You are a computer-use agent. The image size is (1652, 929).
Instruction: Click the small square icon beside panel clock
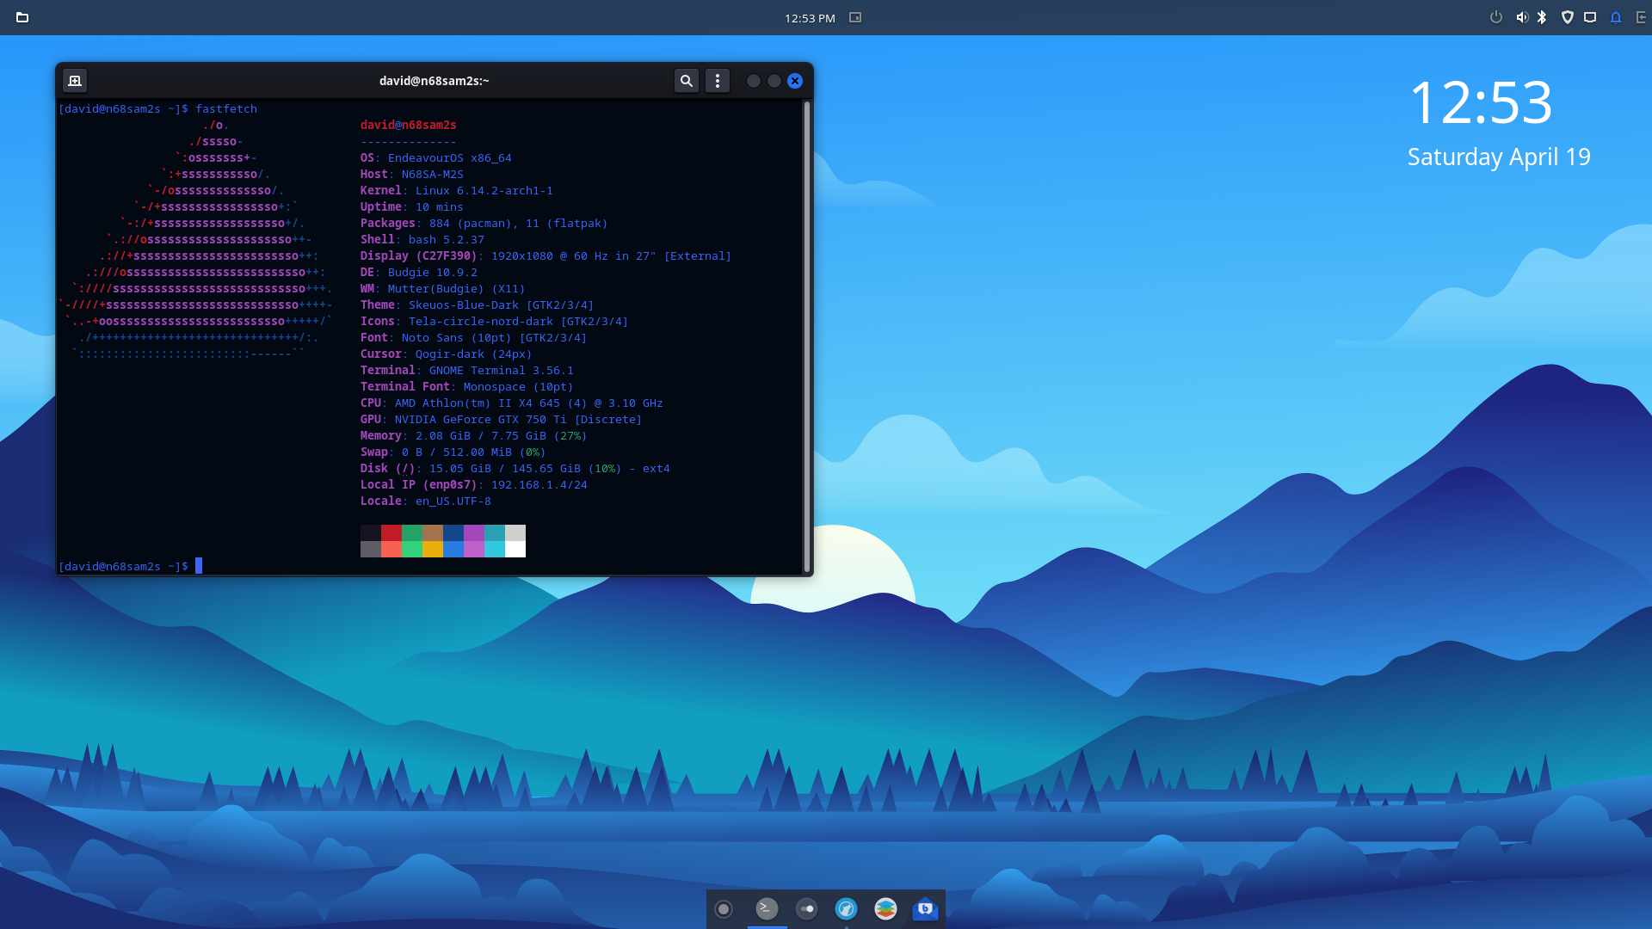click(x=855, y=17)
